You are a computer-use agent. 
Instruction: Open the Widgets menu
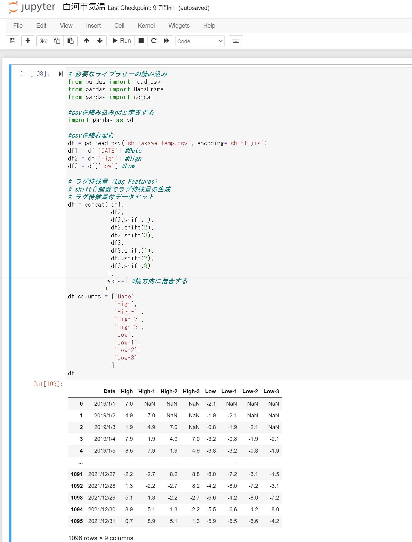(x=179, y=26)
